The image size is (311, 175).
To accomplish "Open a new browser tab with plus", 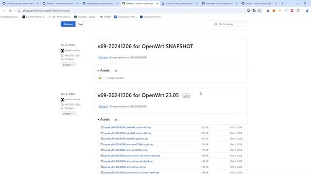I will coord(282,3).
